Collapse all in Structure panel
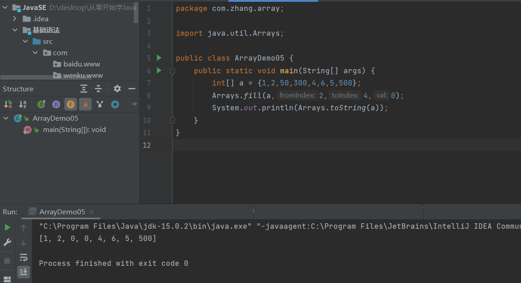 click(98, 89)
